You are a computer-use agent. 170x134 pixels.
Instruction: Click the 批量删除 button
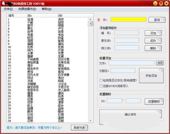coord(154,101)
